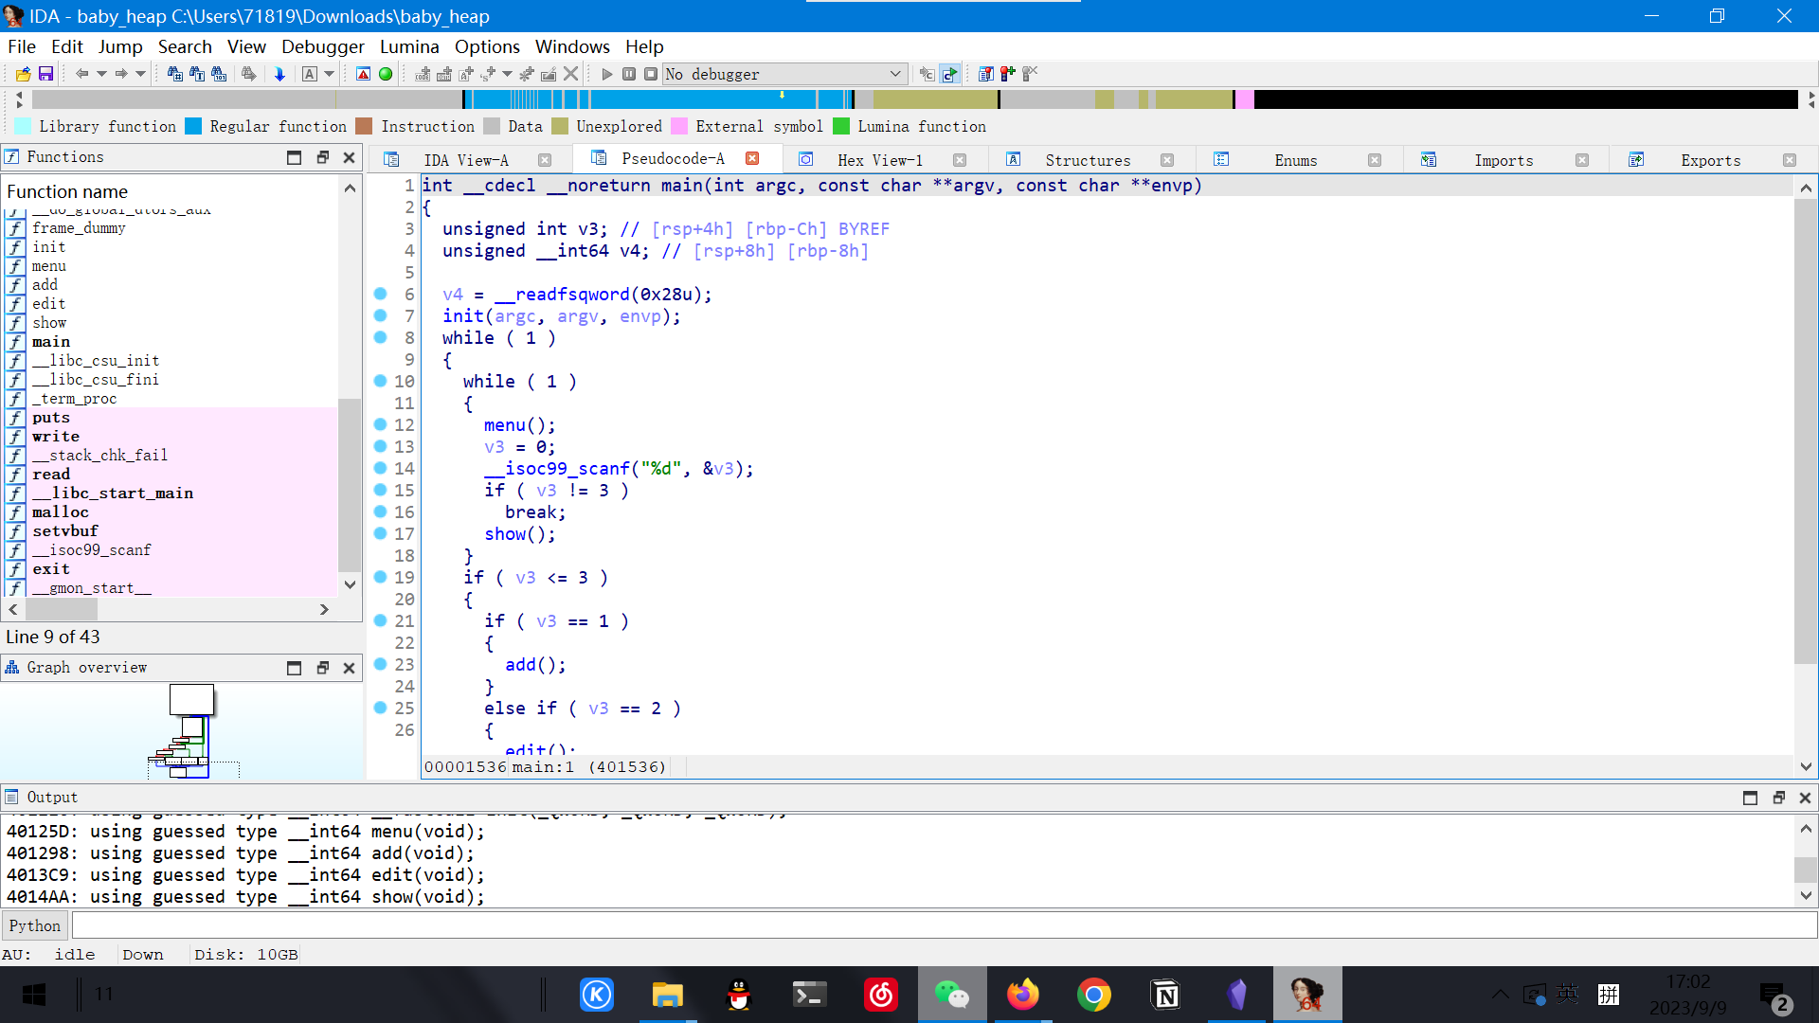Select the __isoc99_scanf function in list

click(91, 549)
